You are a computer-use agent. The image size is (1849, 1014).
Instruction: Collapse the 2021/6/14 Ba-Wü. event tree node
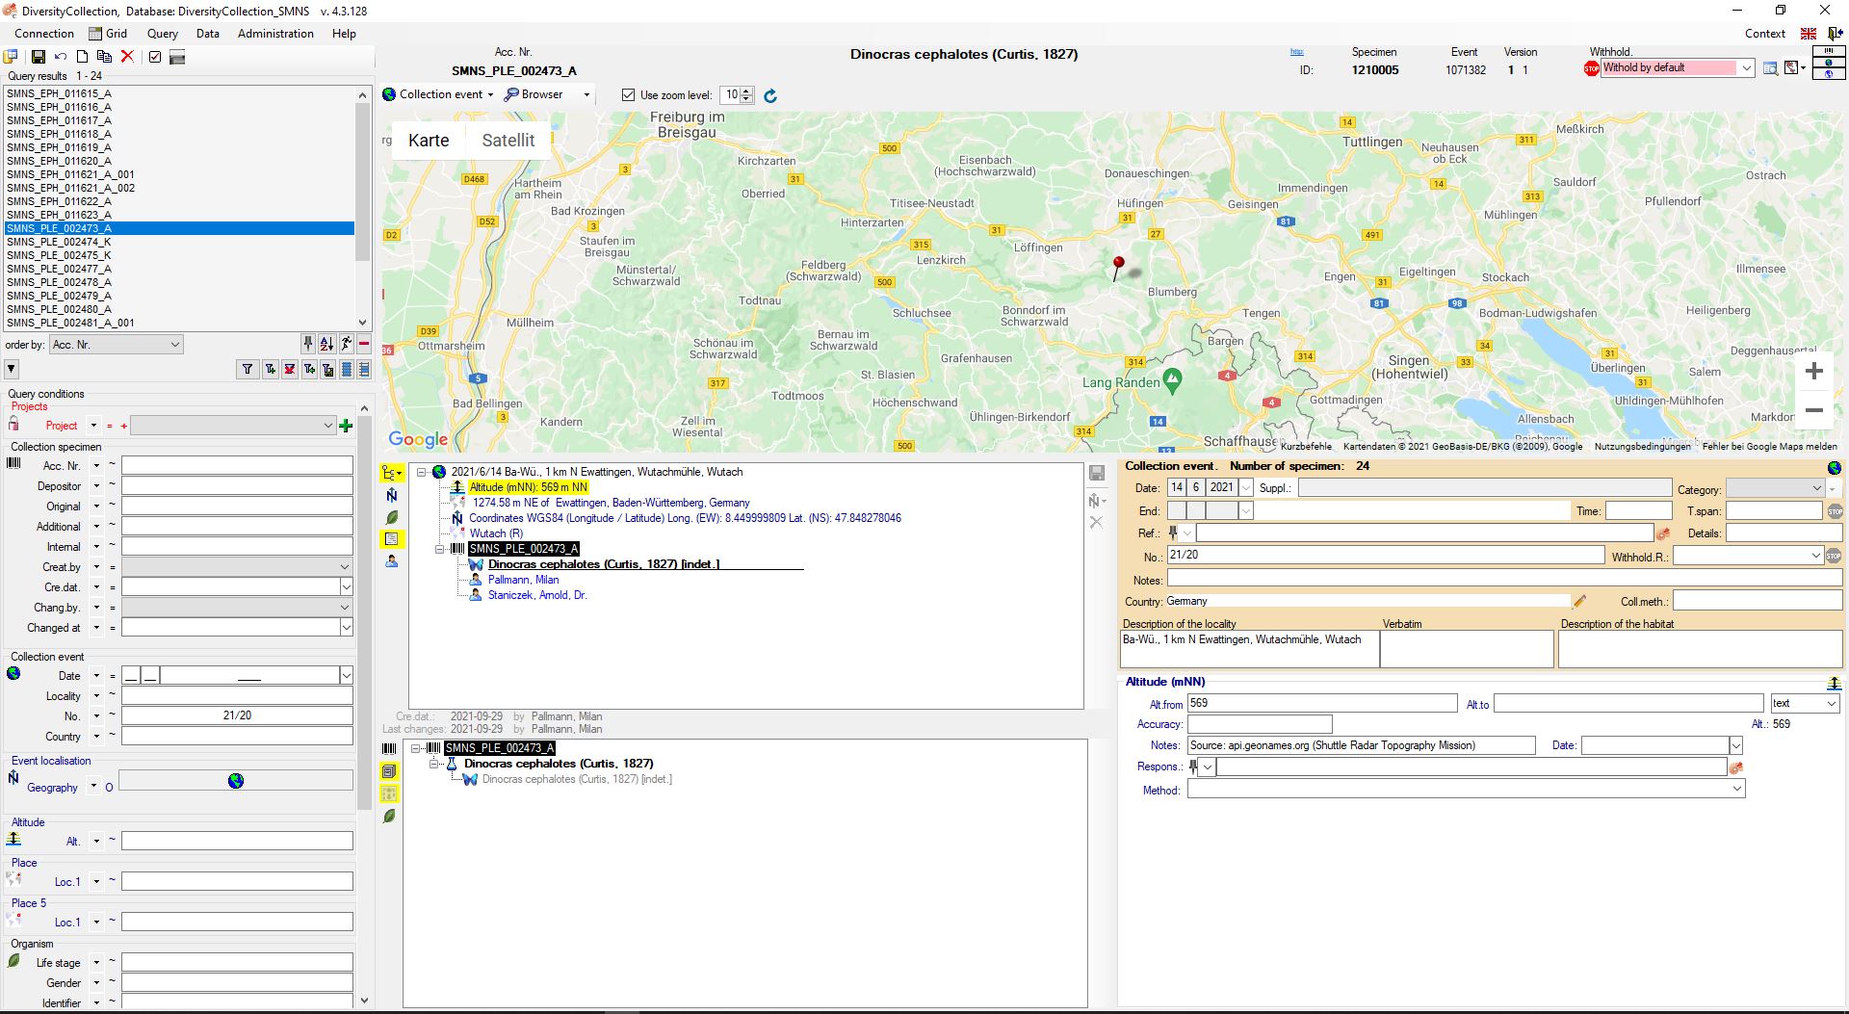[x=422, y=472]
